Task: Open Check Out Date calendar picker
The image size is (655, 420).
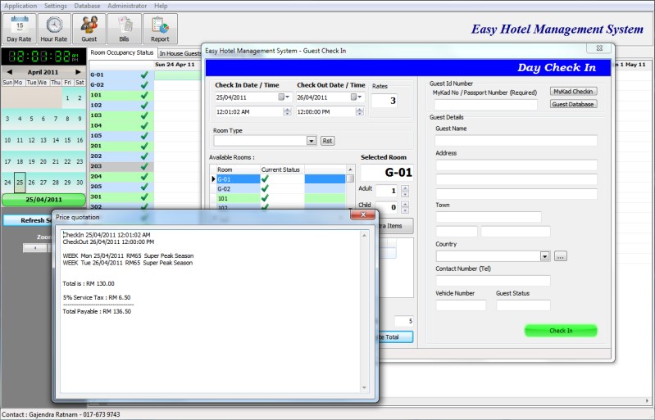Action: point(357,97)
